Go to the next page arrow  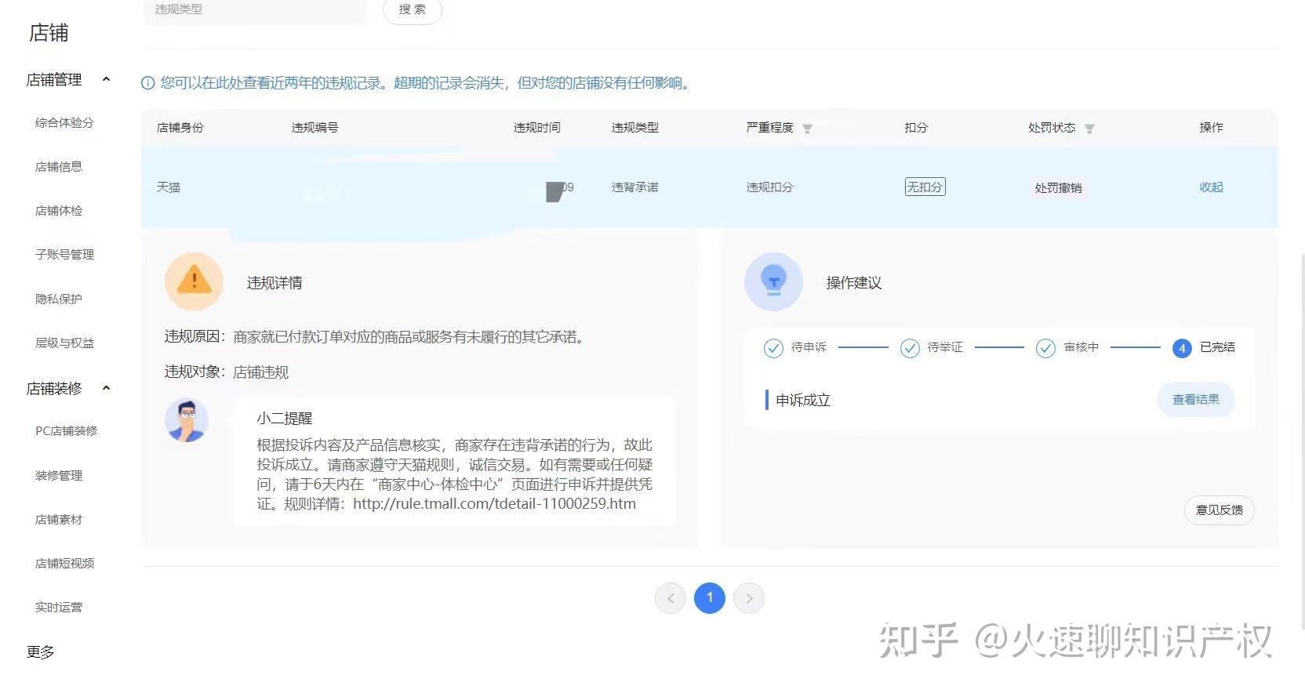[x=749, y=598]
